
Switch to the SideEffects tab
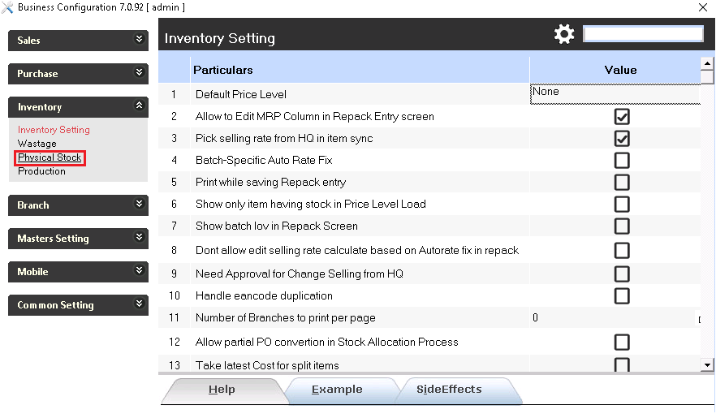tap(449, 390)
